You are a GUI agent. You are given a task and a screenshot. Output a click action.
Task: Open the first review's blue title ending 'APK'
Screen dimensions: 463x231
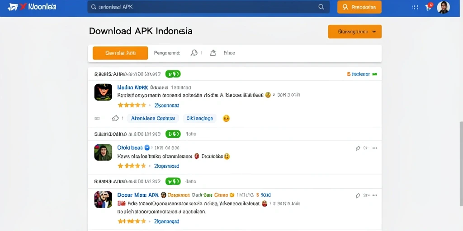[132, 88]
